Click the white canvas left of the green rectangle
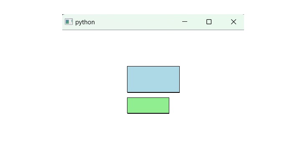The width and height of the screenshot is (308, 161). 95,105
